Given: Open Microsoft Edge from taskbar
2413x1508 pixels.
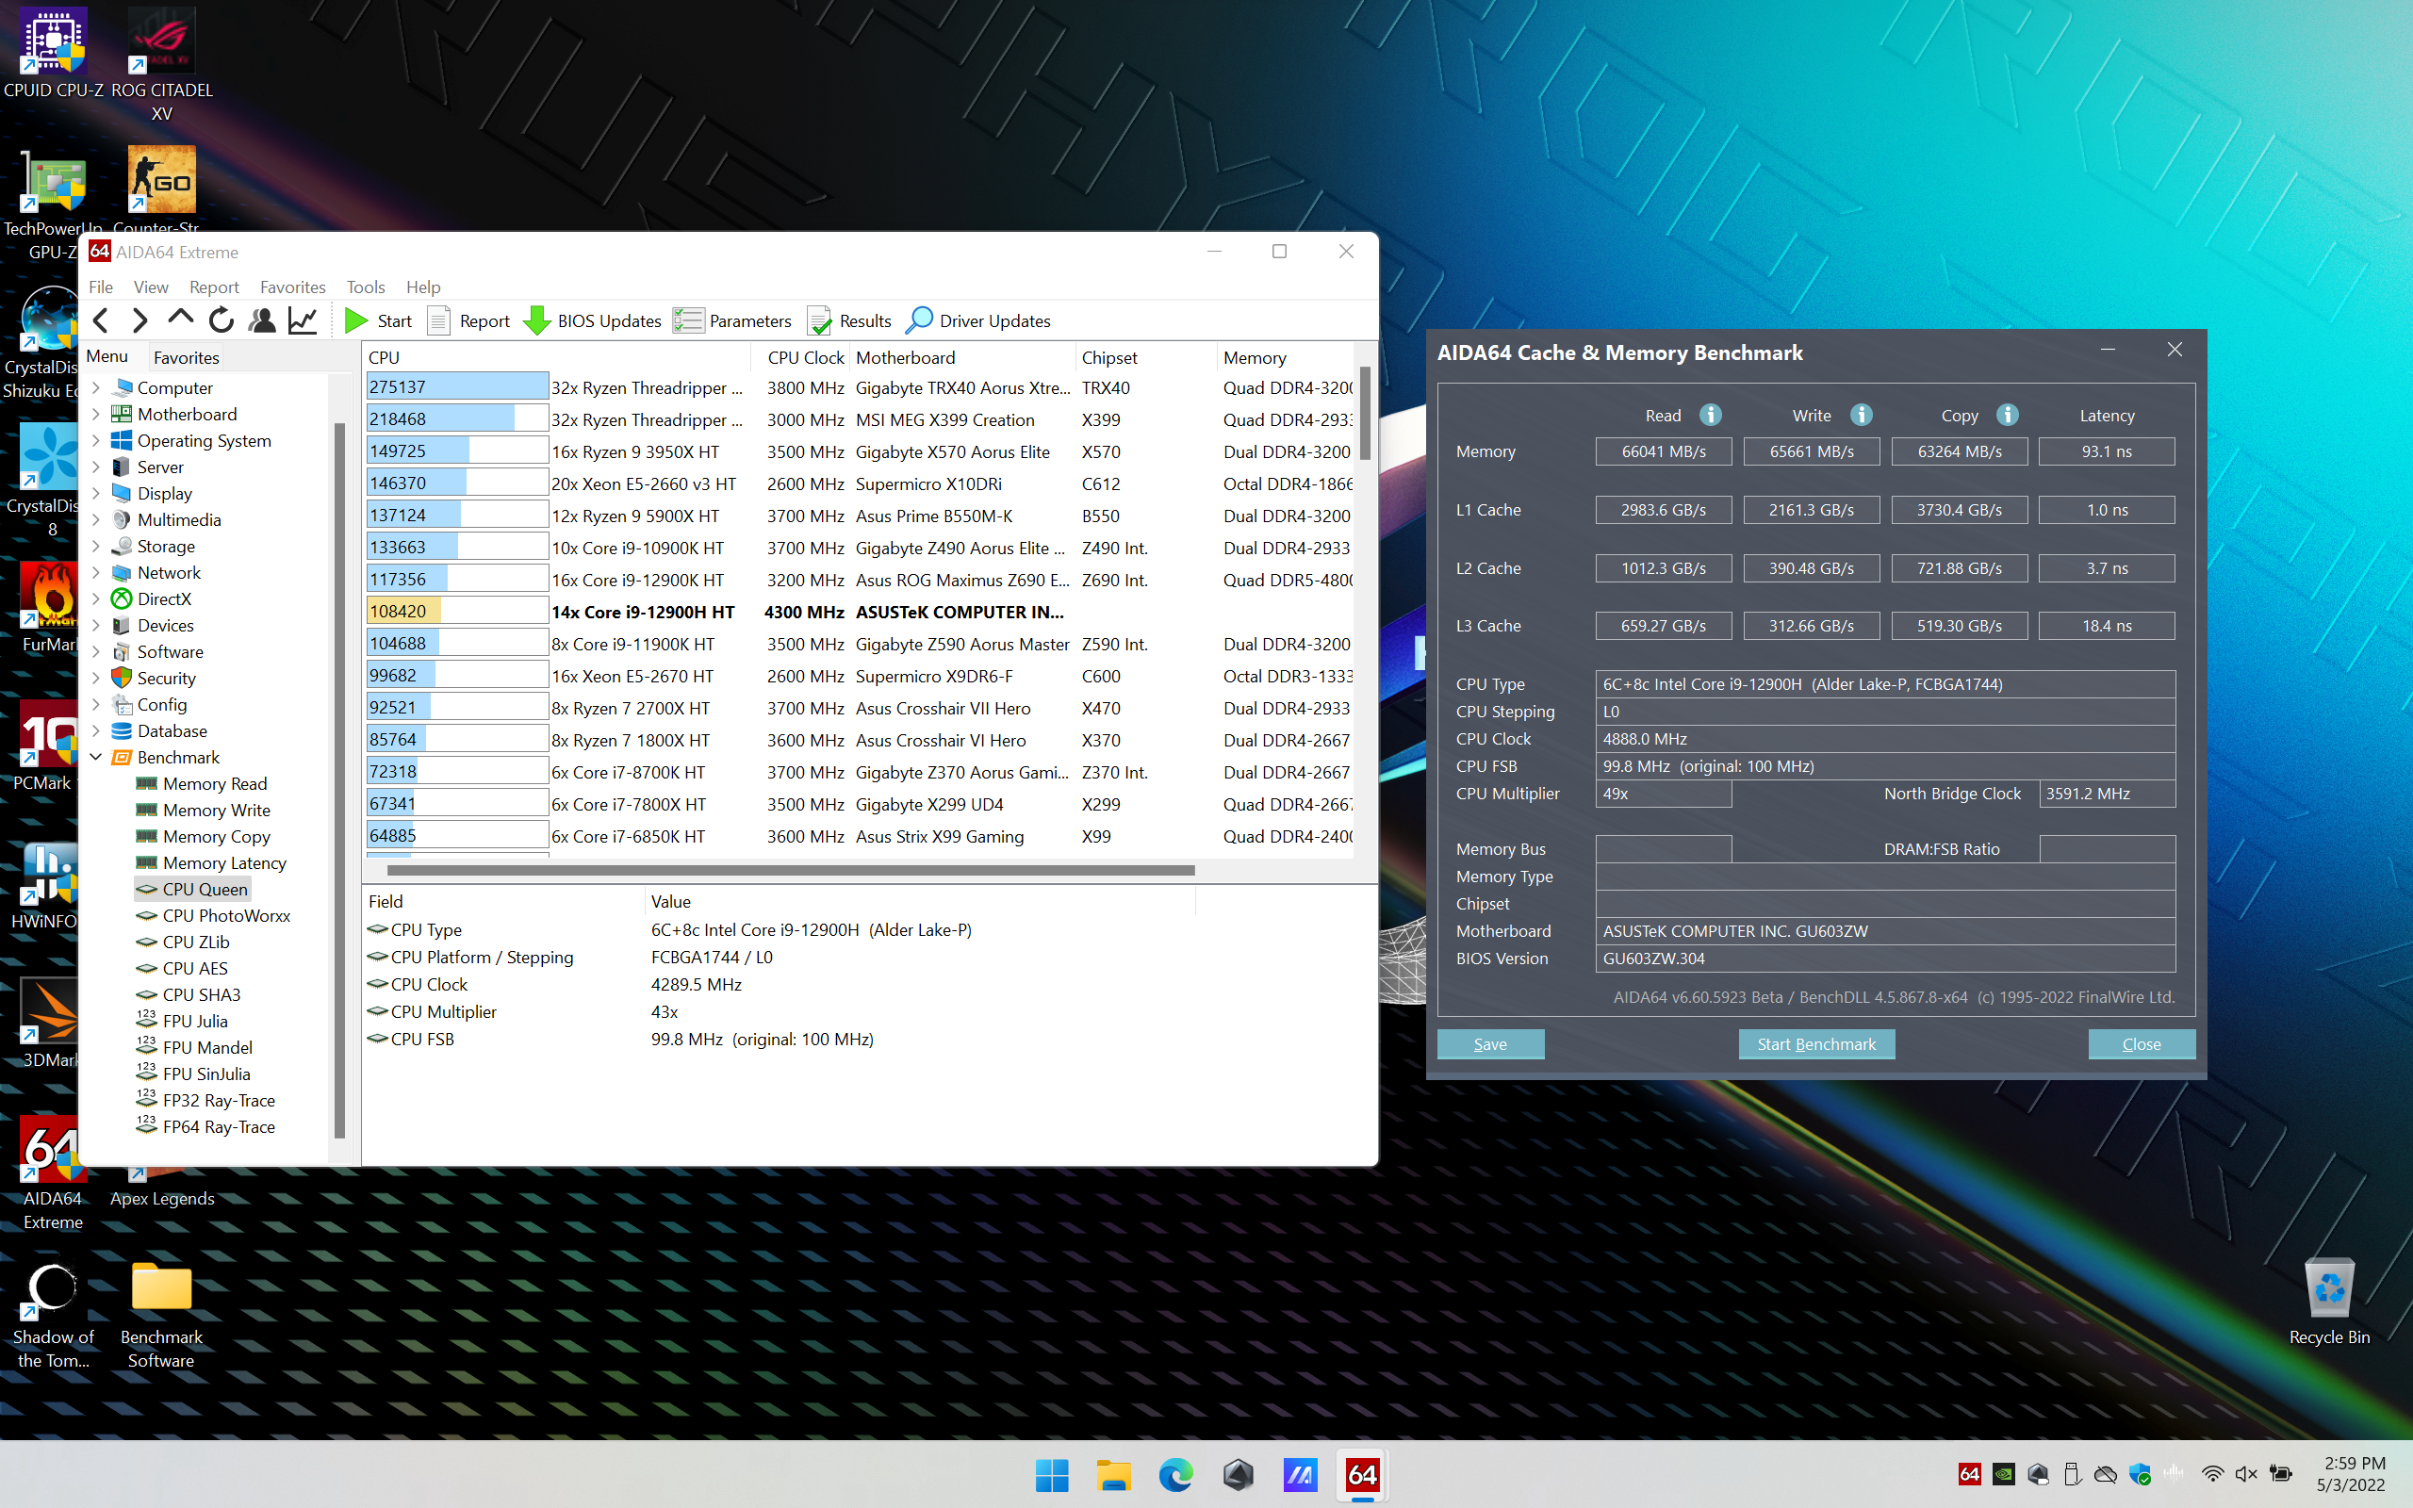Looking at the screenshot, I should click(1175, 1474).
